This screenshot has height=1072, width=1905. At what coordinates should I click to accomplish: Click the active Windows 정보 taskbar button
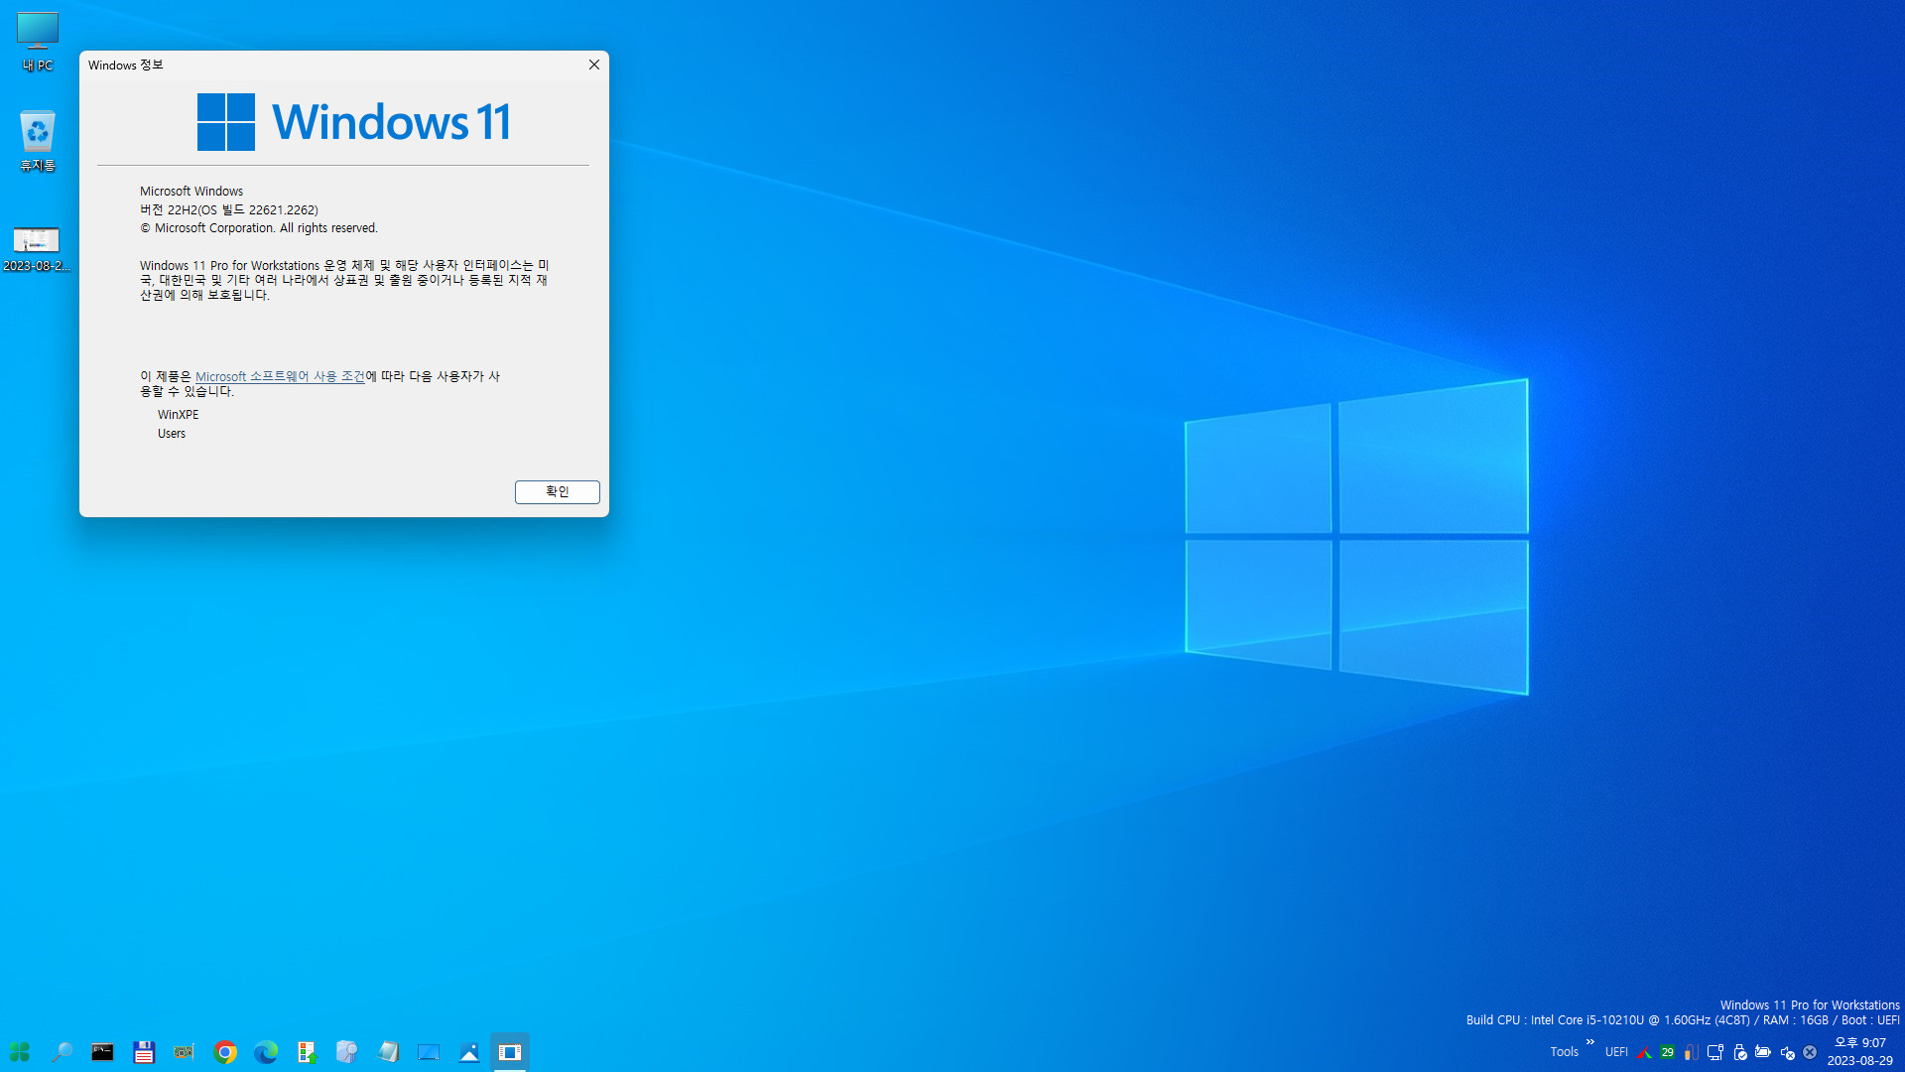510,1052
